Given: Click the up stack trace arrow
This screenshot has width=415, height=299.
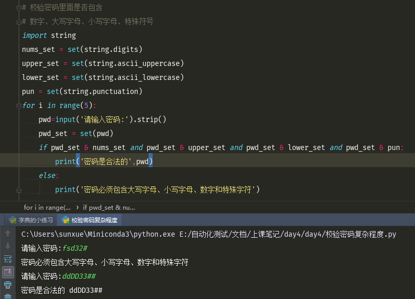Looking at the screenshot, I should (8, 234).
